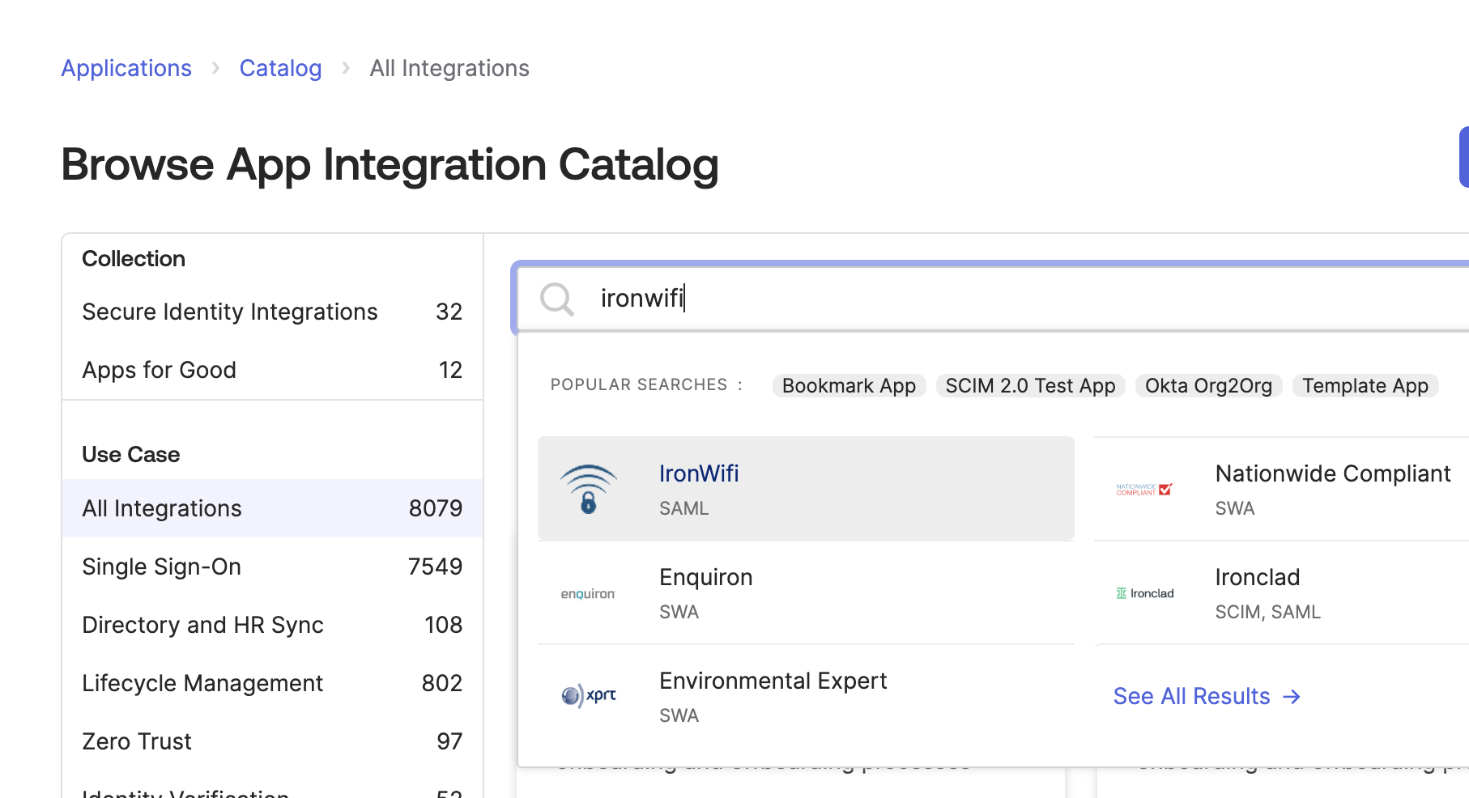Filter by Apps for Good collection

click(272, 370)
